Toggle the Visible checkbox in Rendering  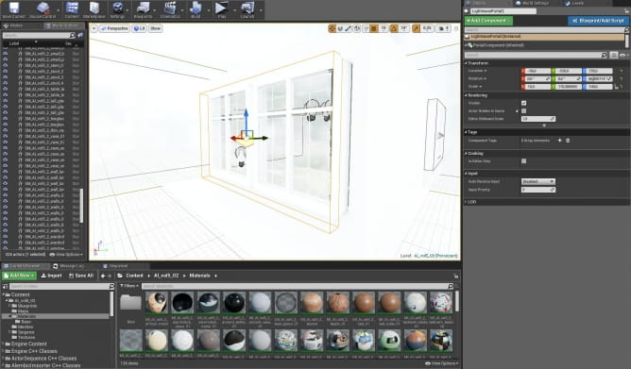[523, 103]
